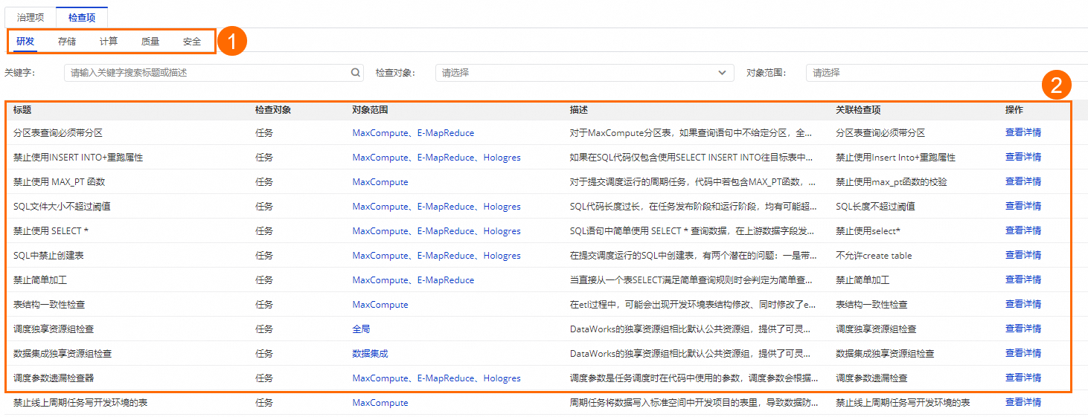
Task: Click the 对象范围 column header
Action: click(370, 110)
